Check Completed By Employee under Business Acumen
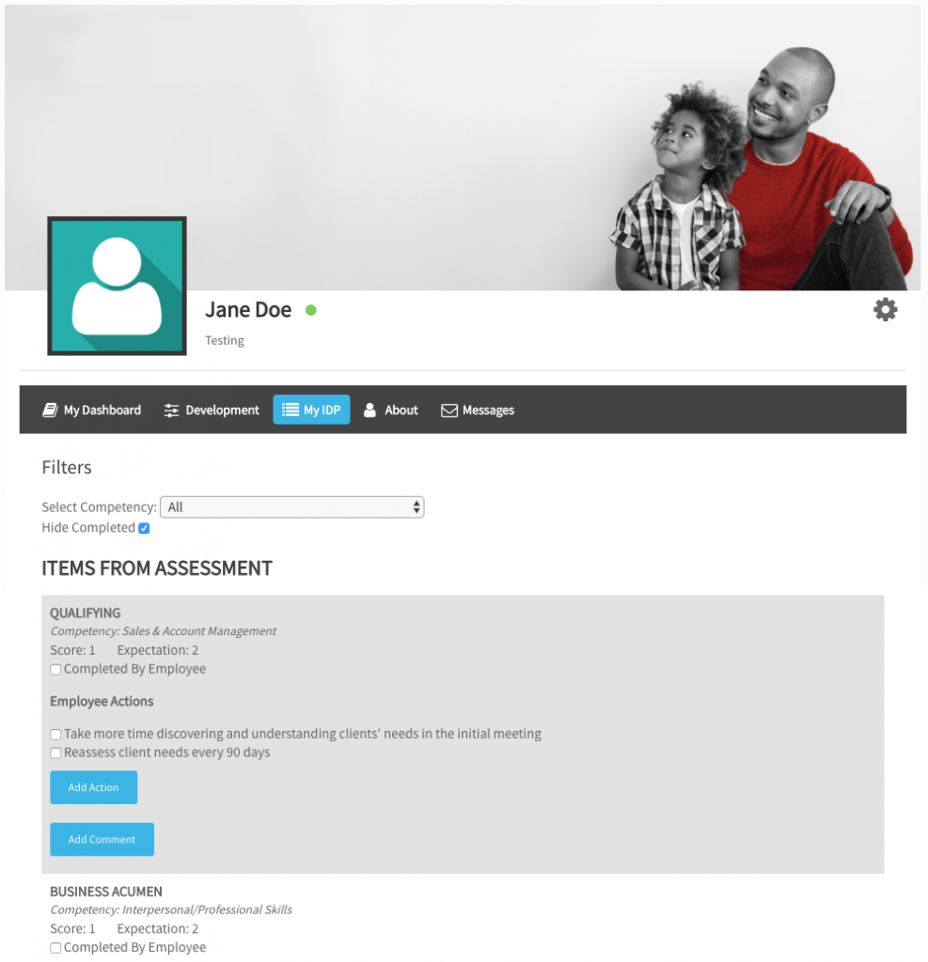 tap(55, 948)
